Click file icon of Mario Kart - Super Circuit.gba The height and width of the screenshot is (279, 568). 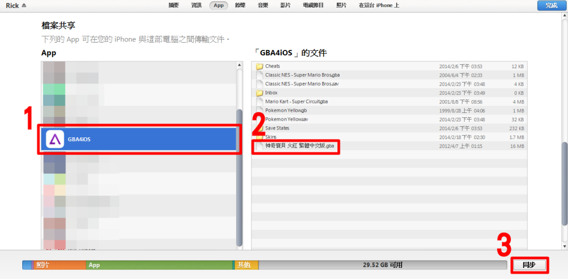[x=259, y=102]
